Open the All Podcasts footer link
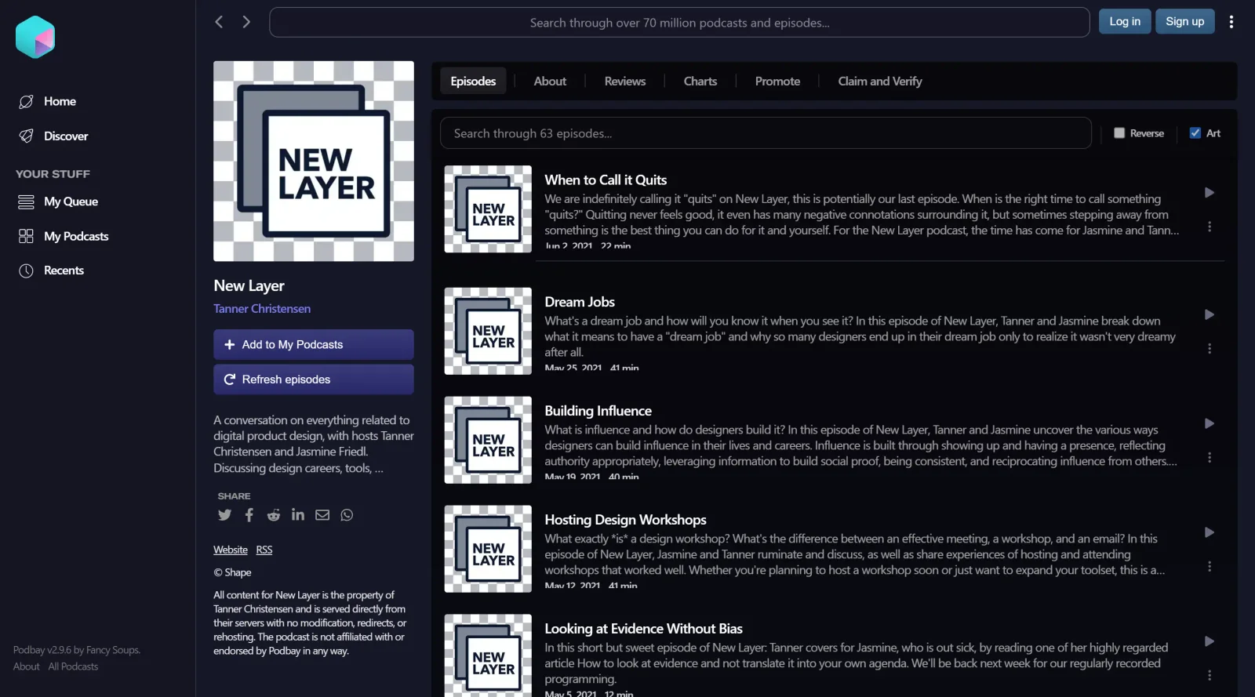This screenshot has width=1255, height=697. pos(73,666)
